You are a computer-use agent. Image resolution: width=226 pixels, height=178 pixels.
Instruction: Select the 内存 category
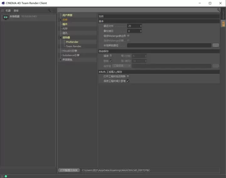click(65, 29)
